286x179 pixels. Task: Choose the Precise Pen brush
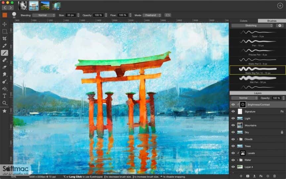click(x=258, y=52)
